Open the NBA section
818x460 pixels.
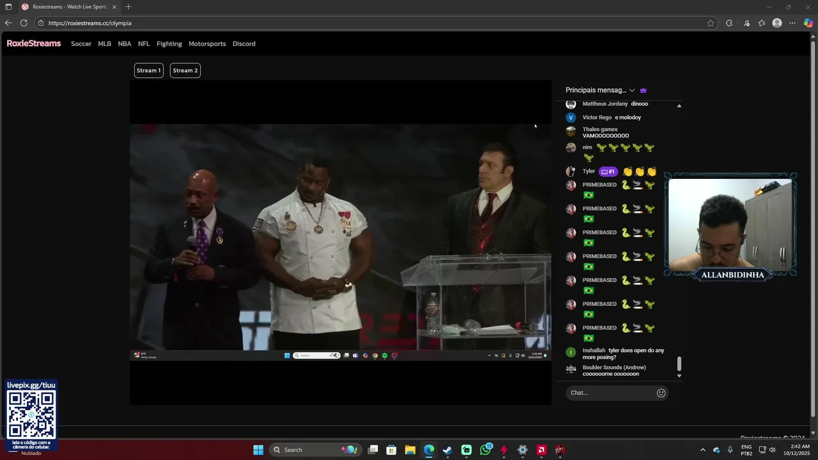click(125, 44)
